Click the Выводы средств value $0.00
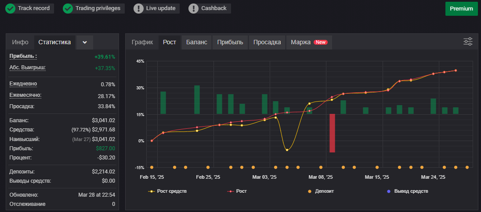This screenshot has width=481, height=212. [x=108, y=181]
